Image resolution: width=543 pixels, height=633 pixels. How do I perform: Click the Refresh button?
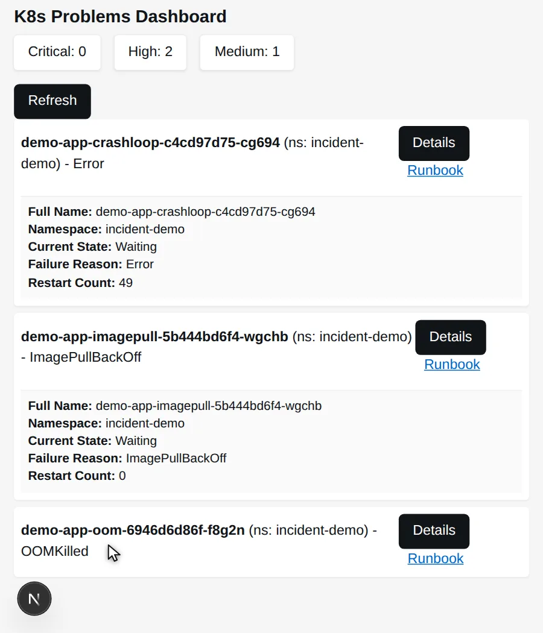(52, 101)
